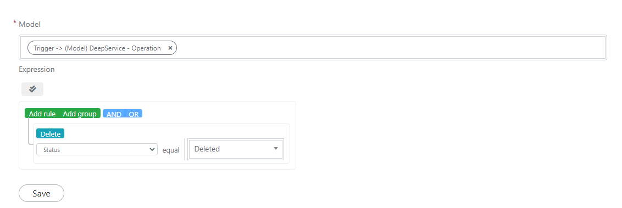Save the expression form
The width and height of the screenshot is (622, 208).
pos(41,193)
